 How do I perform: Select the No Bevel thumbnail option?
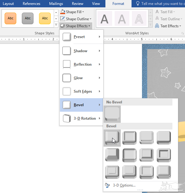point(112,114)
